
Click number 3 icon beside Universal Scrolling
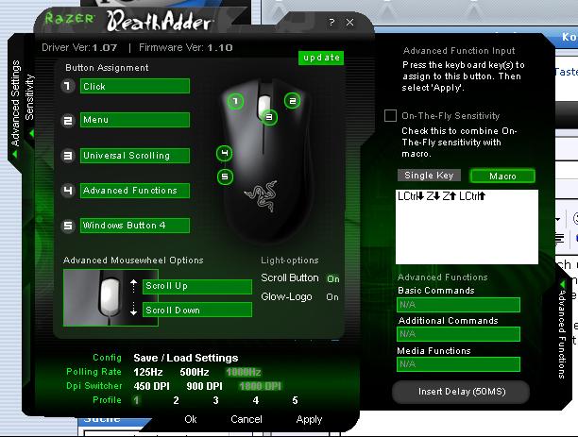[68, 156]
